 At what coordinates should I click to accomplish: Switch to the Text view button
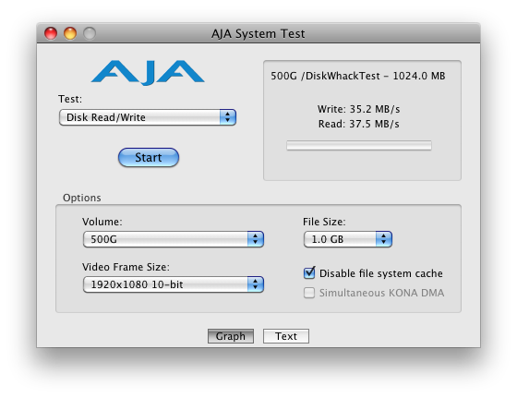(x=286, y=336)
